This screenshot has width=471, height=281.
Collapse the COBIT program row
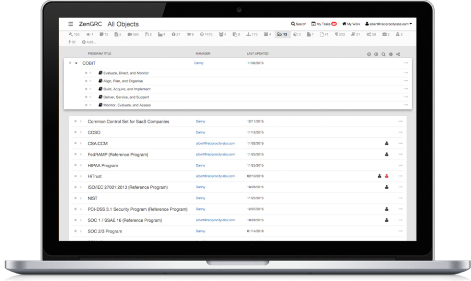pyautogui.click(x=77, y=63)
